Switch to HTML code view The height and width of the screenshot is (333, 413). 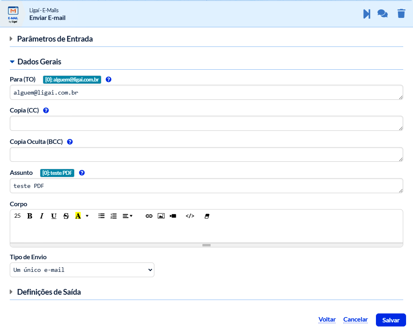[190, 216]
